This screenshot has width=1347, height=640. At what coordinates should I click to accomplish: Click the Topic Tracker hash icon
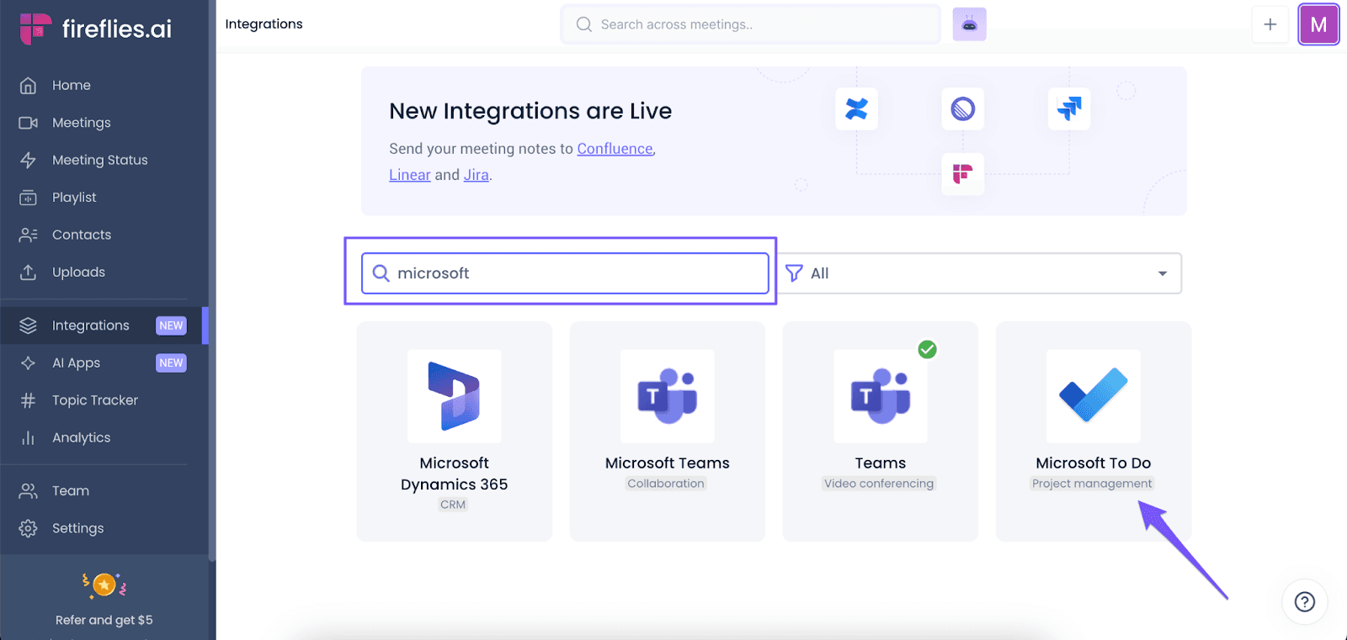click(28, 400)
